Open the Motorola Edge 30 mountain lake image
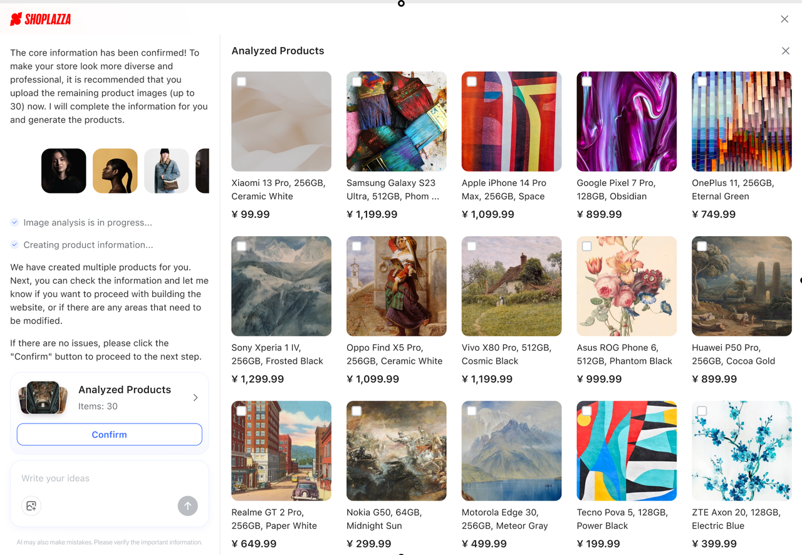This screenshot has height=555, width=802. click(511, 451)
